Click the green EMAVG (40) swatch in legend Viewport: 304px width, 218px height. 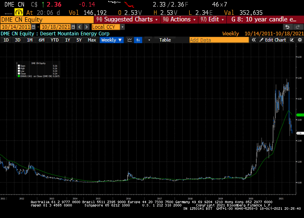[19, 76]
